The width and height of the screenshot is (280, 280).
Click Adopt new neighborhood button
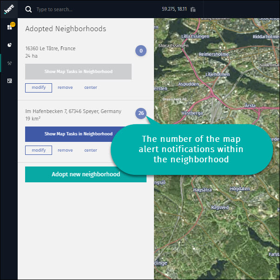pyautogui.click(x=86, y=174)
